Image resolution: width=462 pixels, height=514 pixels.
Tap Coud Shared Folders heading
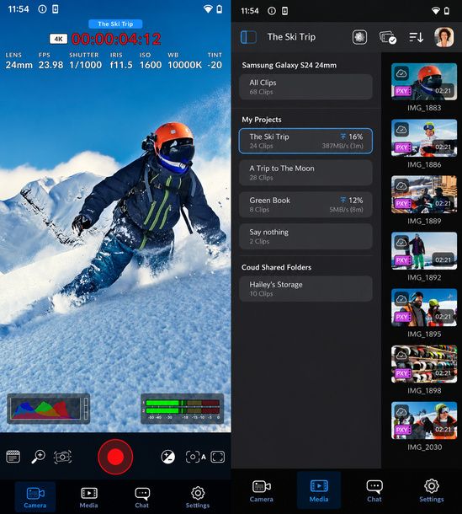[276, 267]
